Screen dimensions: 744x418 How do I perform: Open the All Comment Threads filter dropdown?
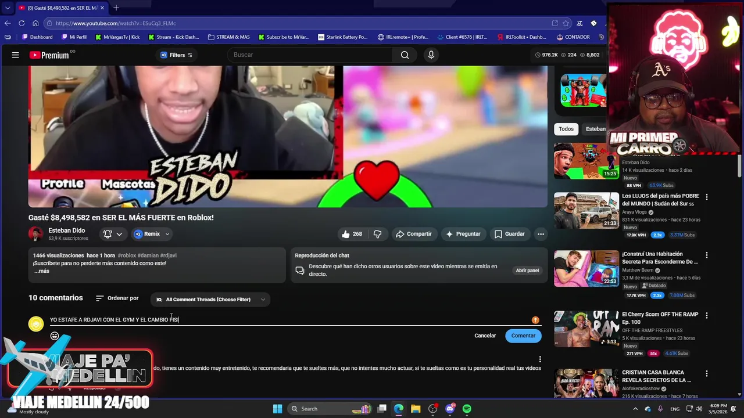(210, 300)
